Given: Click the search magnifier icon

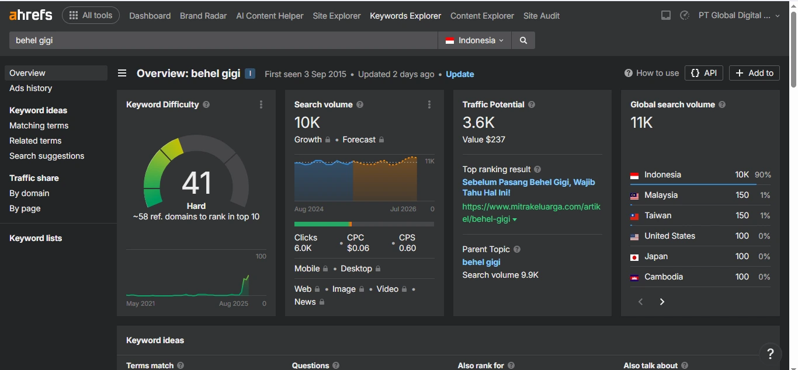Looking at the screenshot, I should click(523, 40).
